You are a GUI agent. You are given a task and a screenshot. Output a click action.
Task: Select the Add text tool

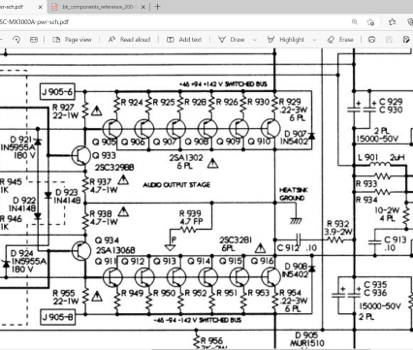pyautogui.click(x=184, y=40)
